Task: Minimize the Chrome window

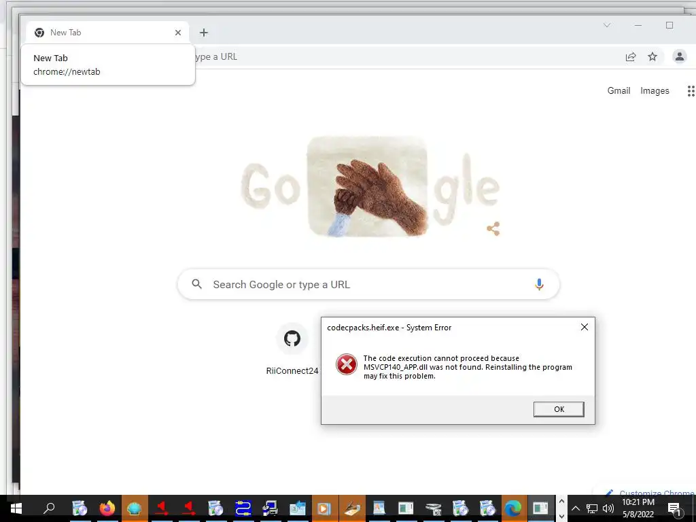Action: 638,25
